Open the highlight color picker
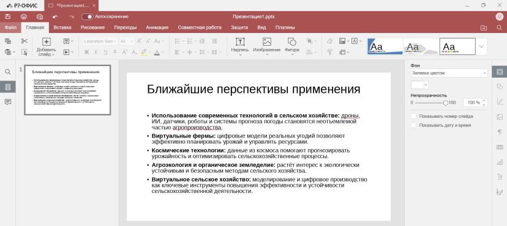This screenshot has height=226, width=507. (146, 52)
